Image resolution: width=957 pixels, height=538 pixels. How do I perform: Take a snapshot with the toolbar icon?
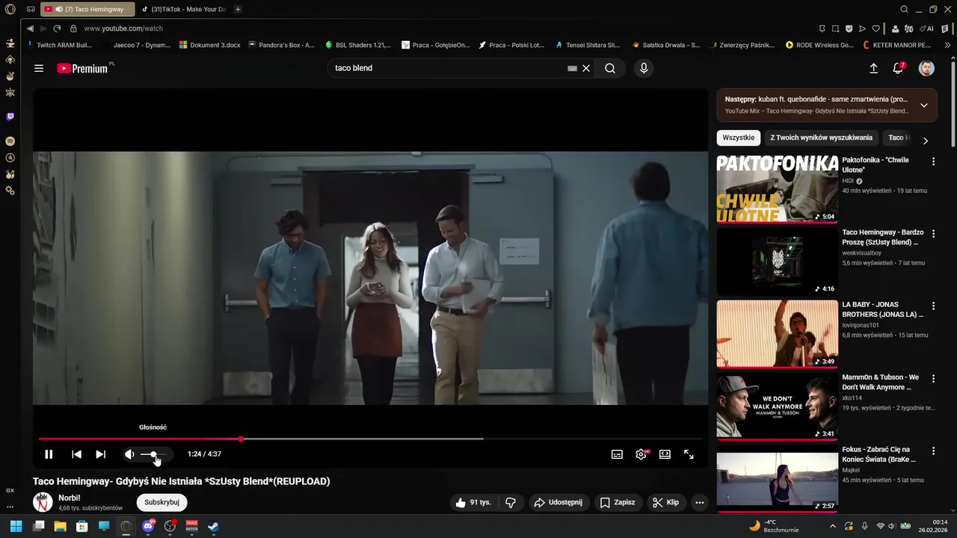(x=835, y=28)
